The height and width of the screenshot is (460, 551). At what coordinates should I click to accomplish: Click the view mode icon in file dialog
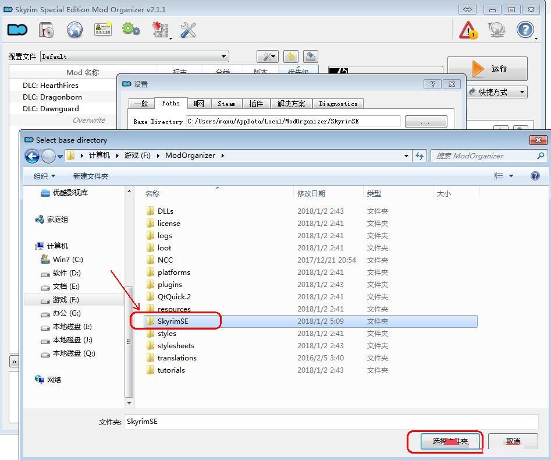coord(498,175)
